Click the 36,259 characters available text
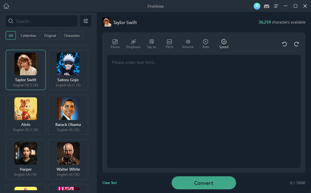This screenshot has width=311, height=193. pos(282,22)
